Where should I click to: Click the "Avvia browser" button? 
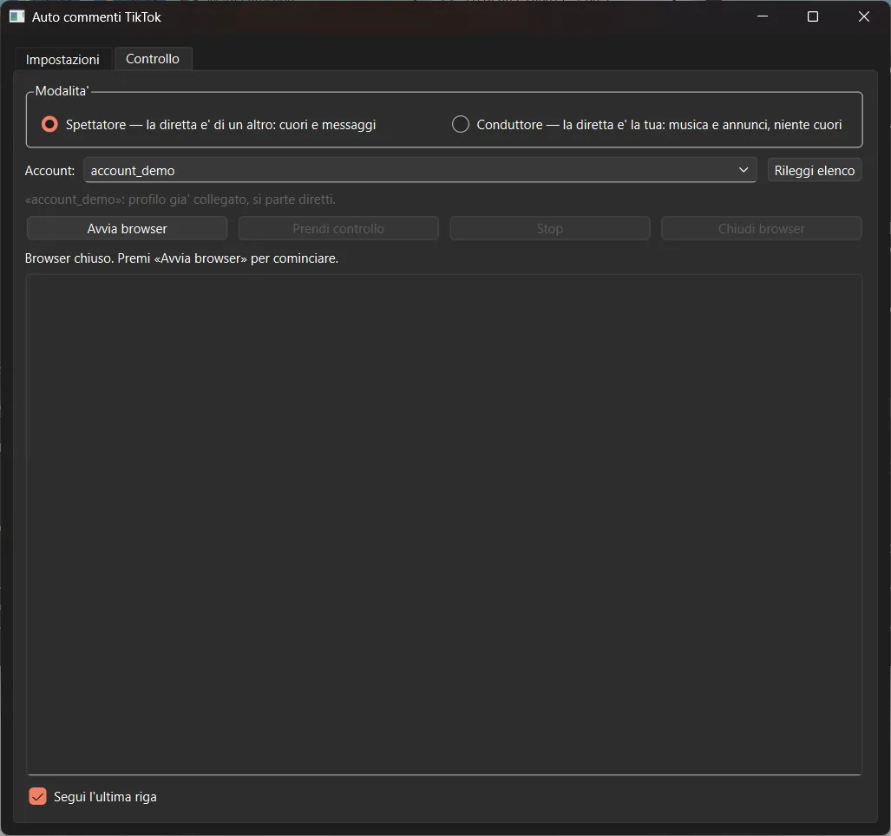[128, 228]
